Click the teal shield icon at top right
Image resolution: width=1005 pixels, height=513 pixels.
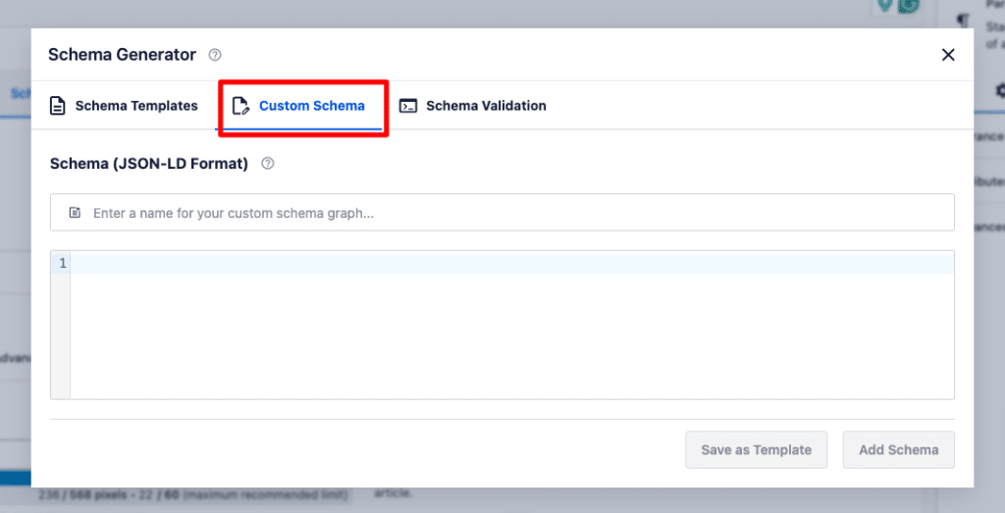886,6
